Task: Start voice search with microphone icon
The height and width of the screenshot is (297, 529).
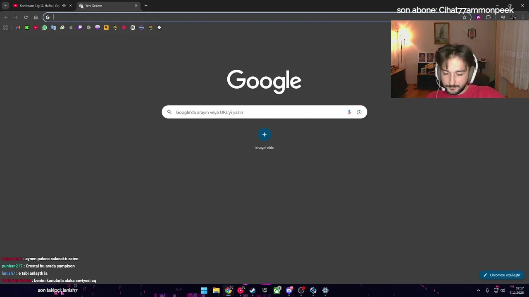Action: (x=349, y=112)
